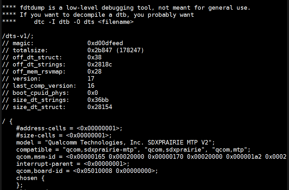
Task: Click the magic value 0xd00dfeed
Action: (x=105, y=43)
